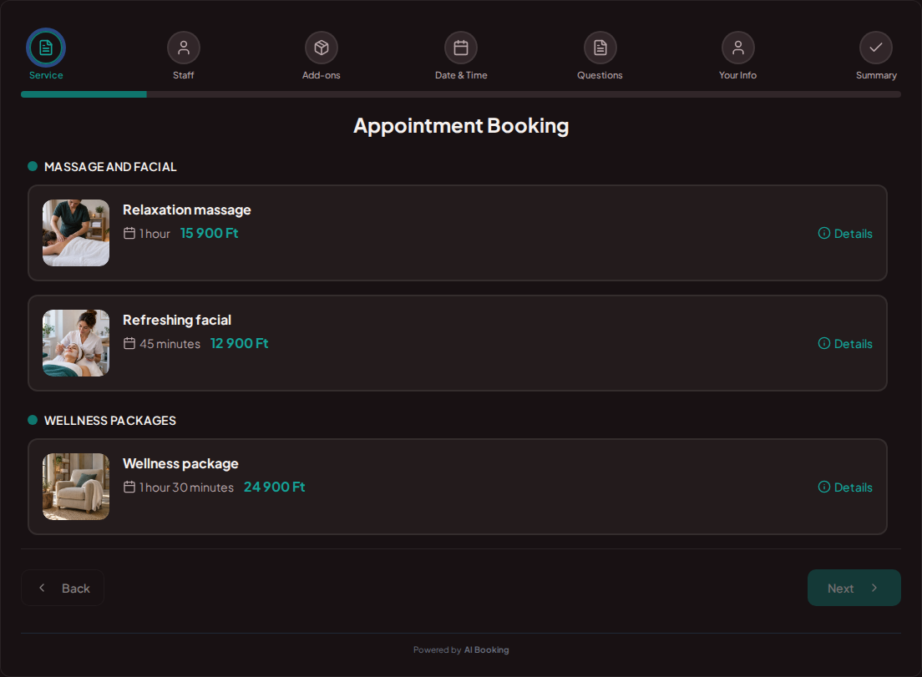Click the 12 900 Ft price
Screen dimensions: 922x677
240,343
